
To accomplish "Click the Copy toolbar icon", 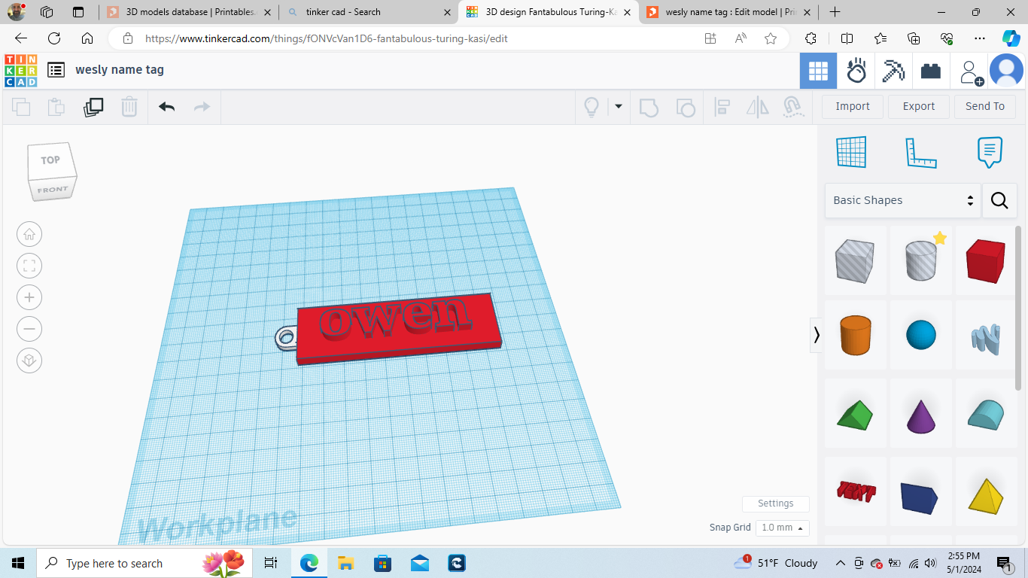I will point(21,107).
